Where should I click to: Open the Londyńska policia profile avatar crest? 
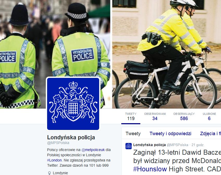point(73,104)
